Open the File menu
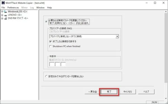Screen dimensions: 168x104 coord(3,8)
